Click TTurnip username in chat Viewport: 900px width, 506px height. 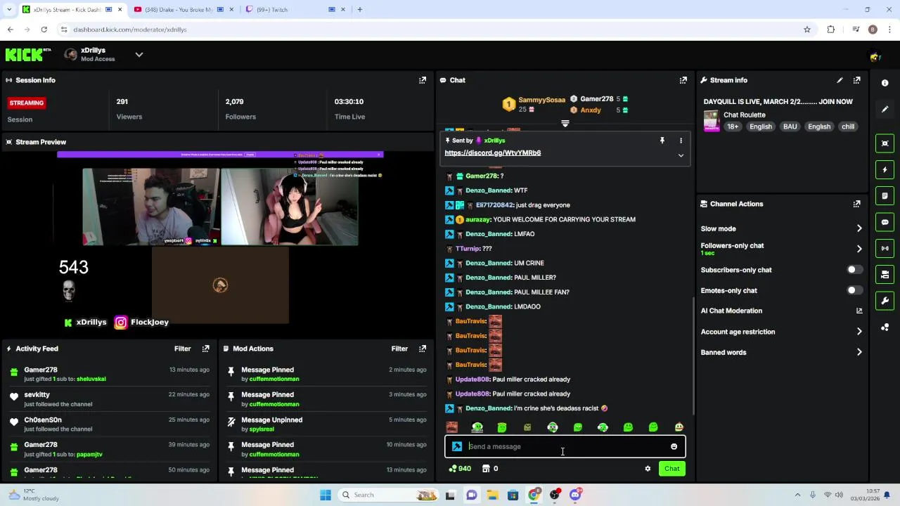pyautogui.click(x=468, y=249)
